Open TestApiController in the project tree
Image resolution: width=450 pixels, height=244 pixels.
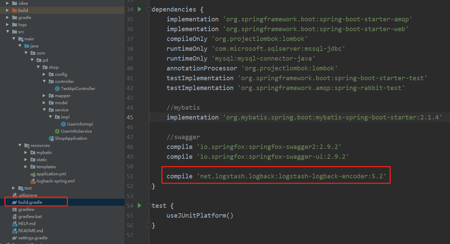pyautogui.click(x=78, y=88)
